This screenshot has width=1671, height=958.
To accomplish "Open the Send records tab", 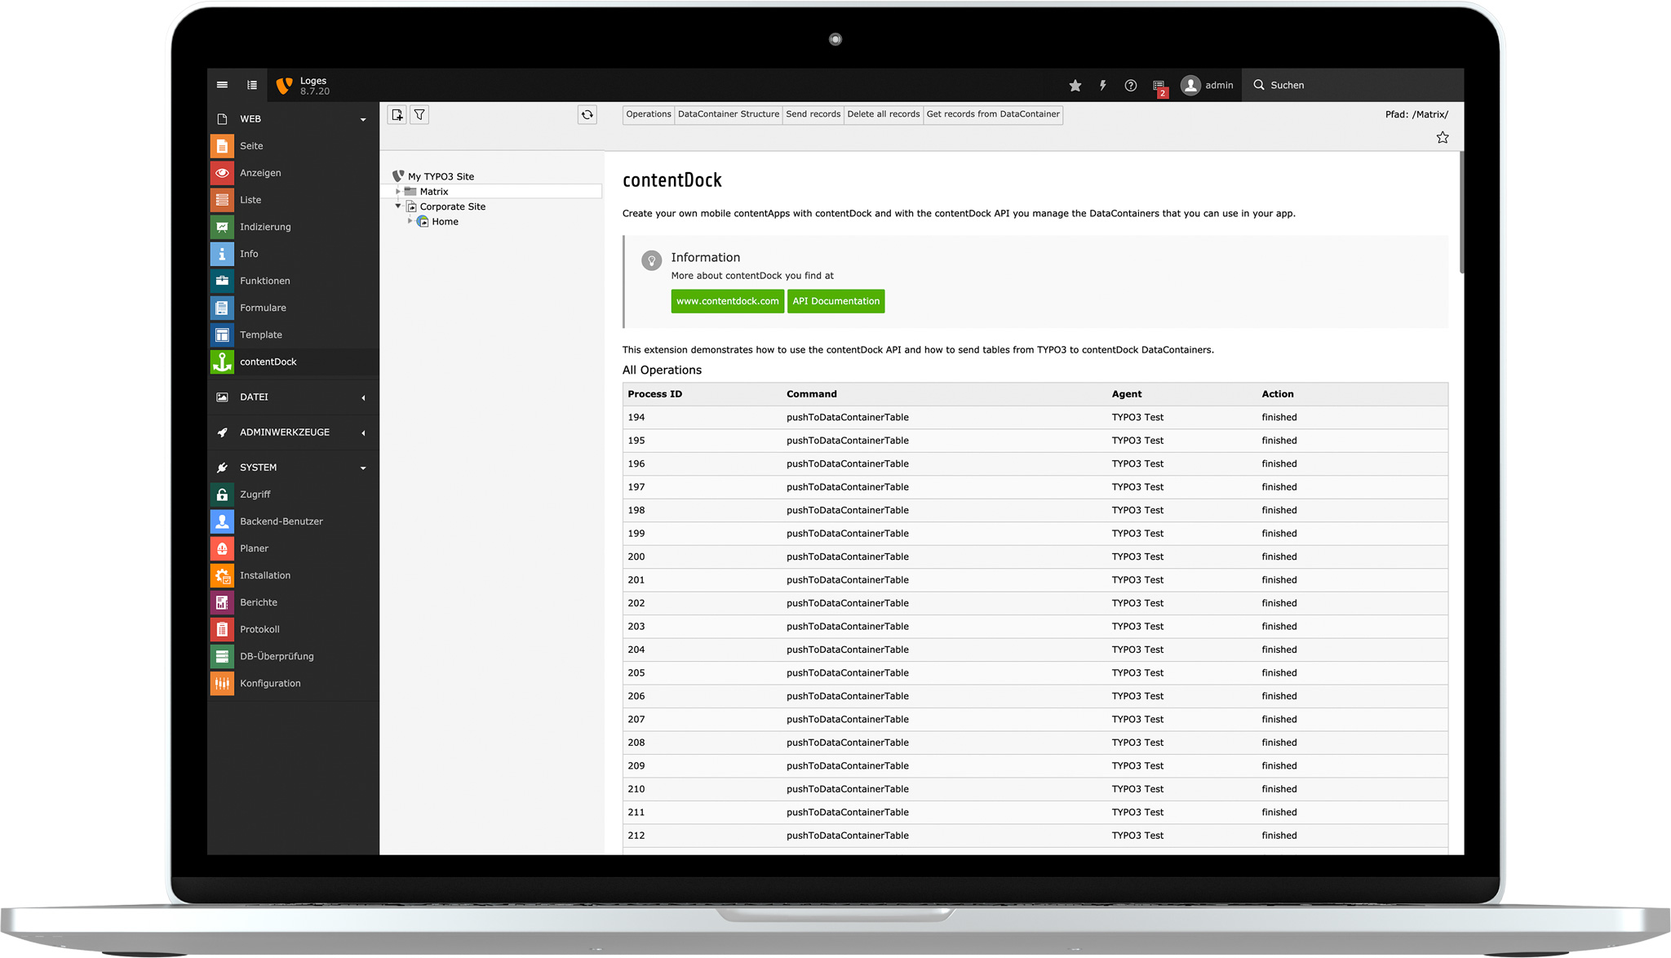I will pos(813,114).
